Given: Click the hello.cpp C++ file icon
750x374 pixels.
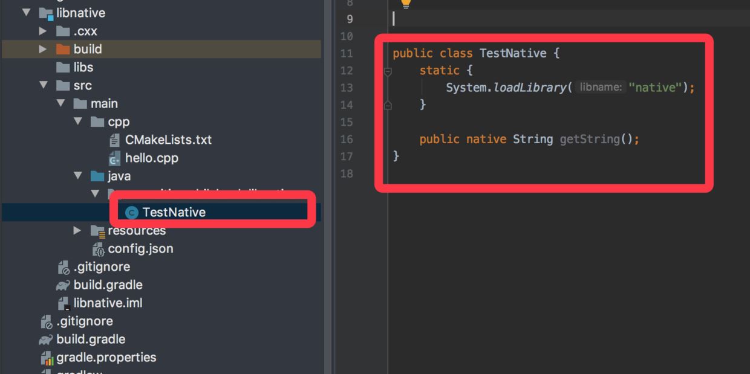Looking at the screenshot, I should tap(114, 158).
